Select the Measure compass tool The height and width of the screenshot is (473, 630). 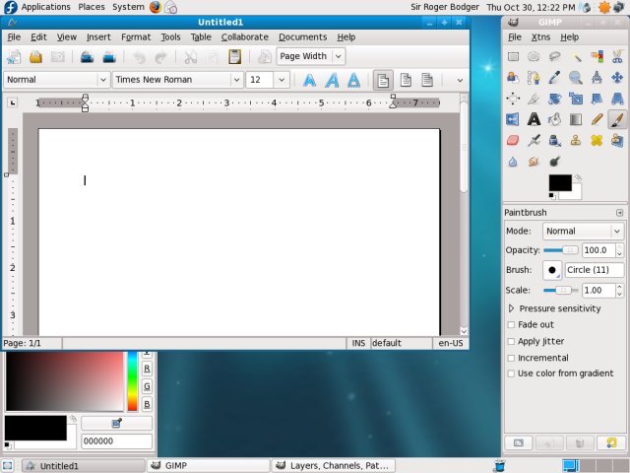click(597, 78)
